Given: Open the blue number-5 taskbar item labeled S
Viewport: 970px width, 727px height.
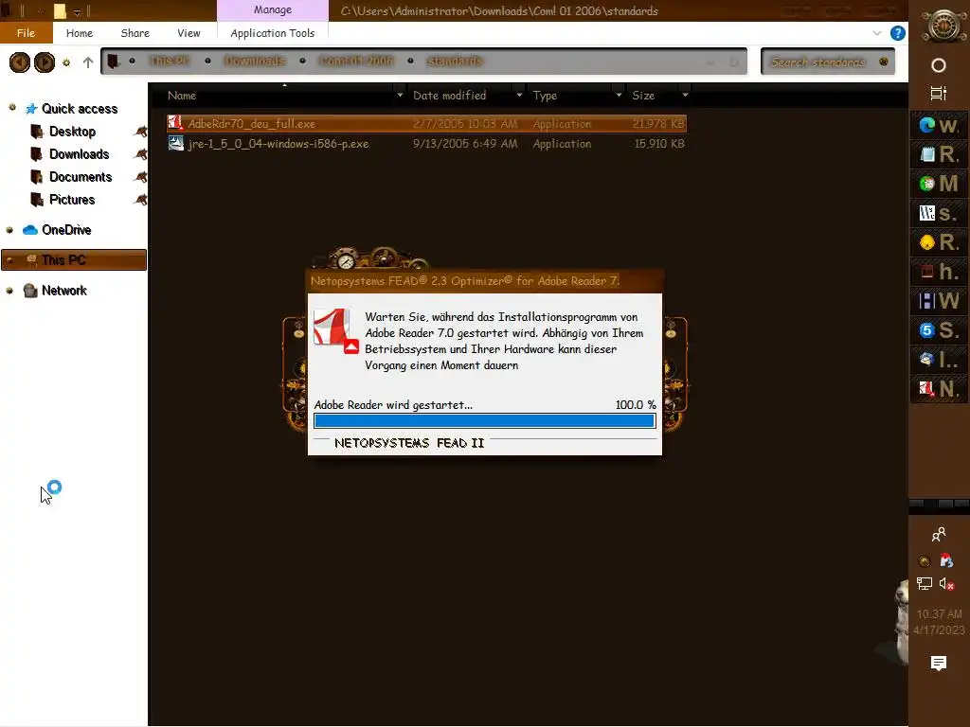Looking at the screenshot, I should tap(939, 330).
